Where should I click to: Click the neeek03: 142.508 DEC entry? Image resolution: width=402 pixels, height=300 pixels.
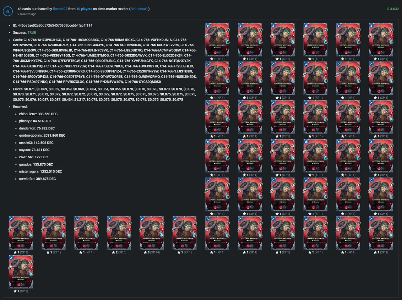click(x=36, y=143)
